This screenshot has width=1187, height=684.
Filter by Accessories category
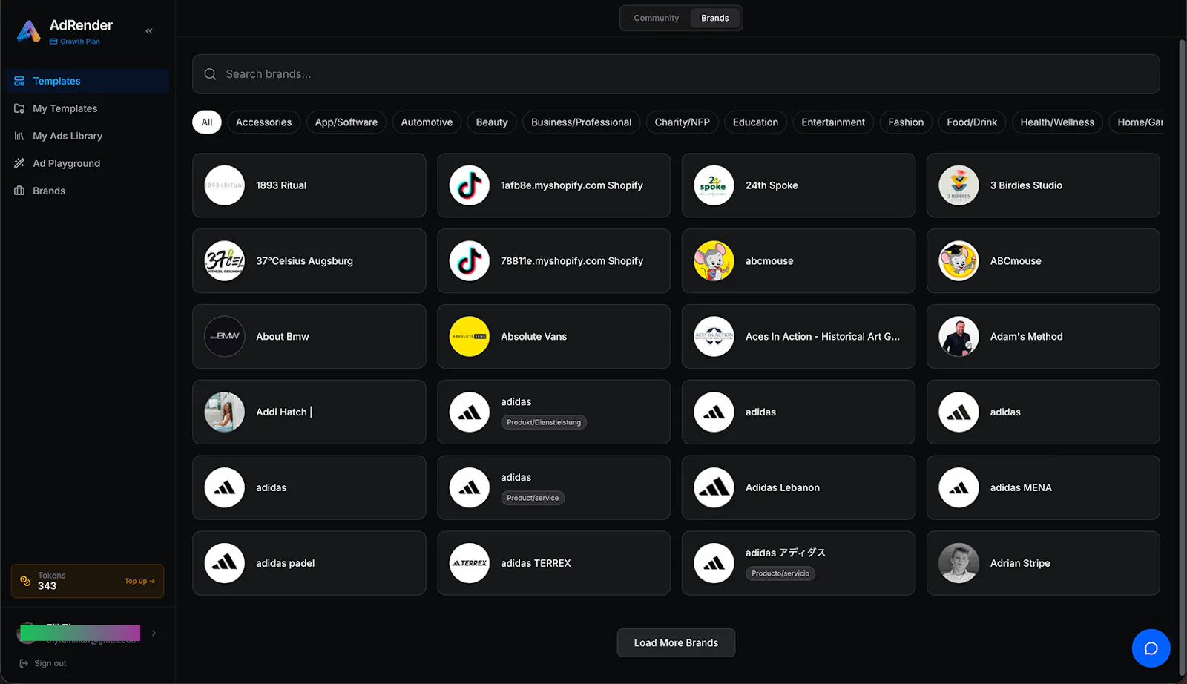(x=263, y=122)
